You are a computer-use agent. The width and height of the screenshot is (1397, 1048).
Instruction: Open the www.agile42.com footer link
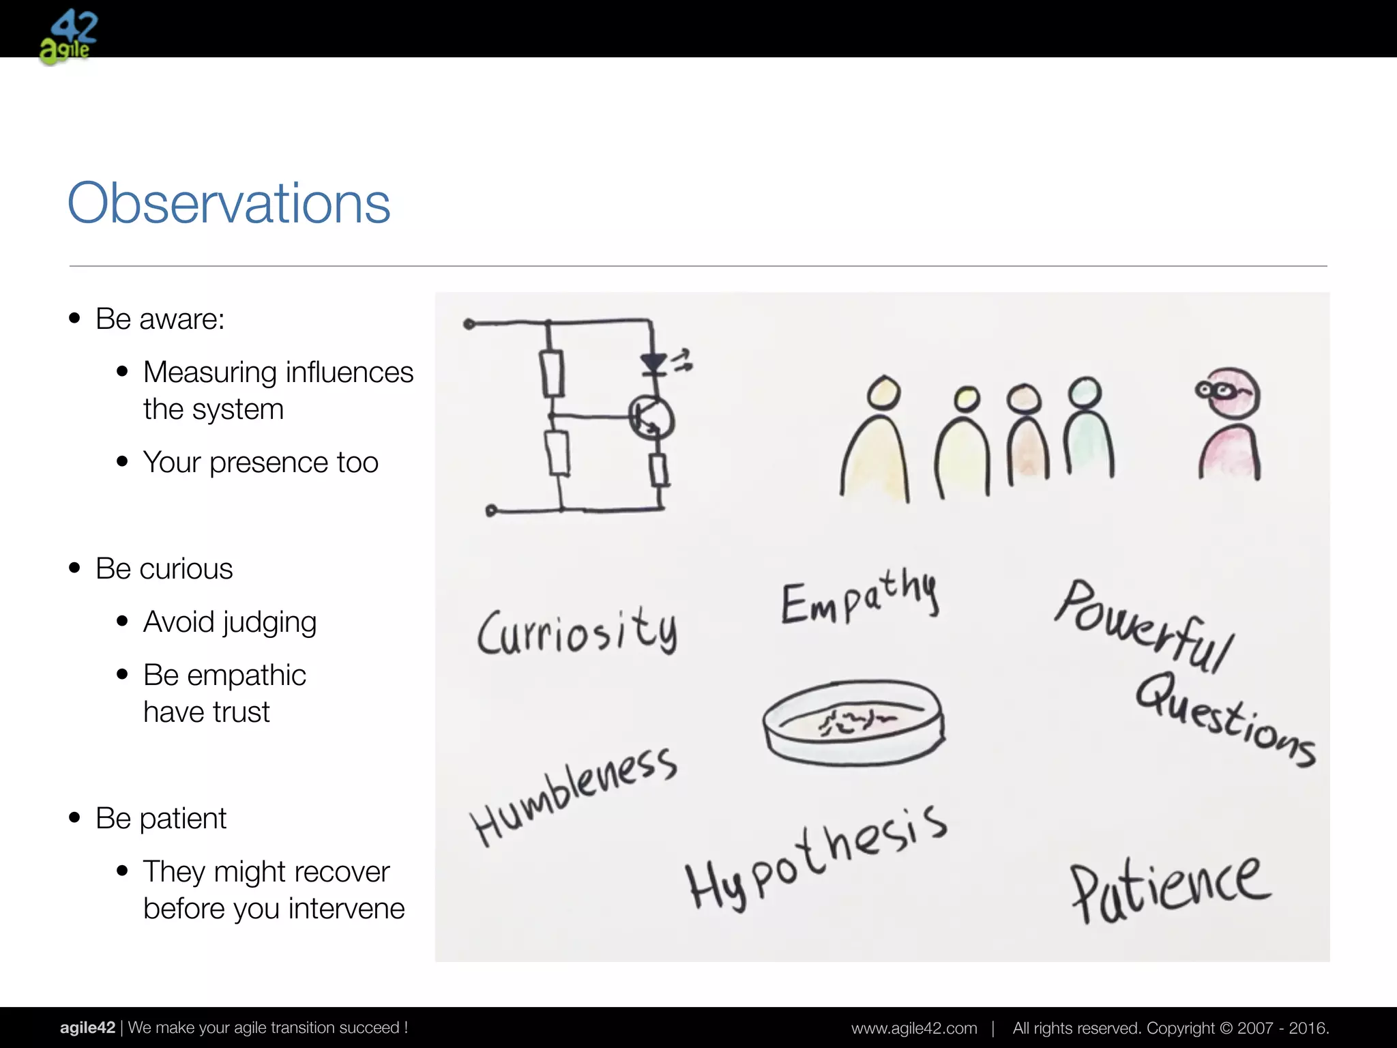[x=913, y=1028]
